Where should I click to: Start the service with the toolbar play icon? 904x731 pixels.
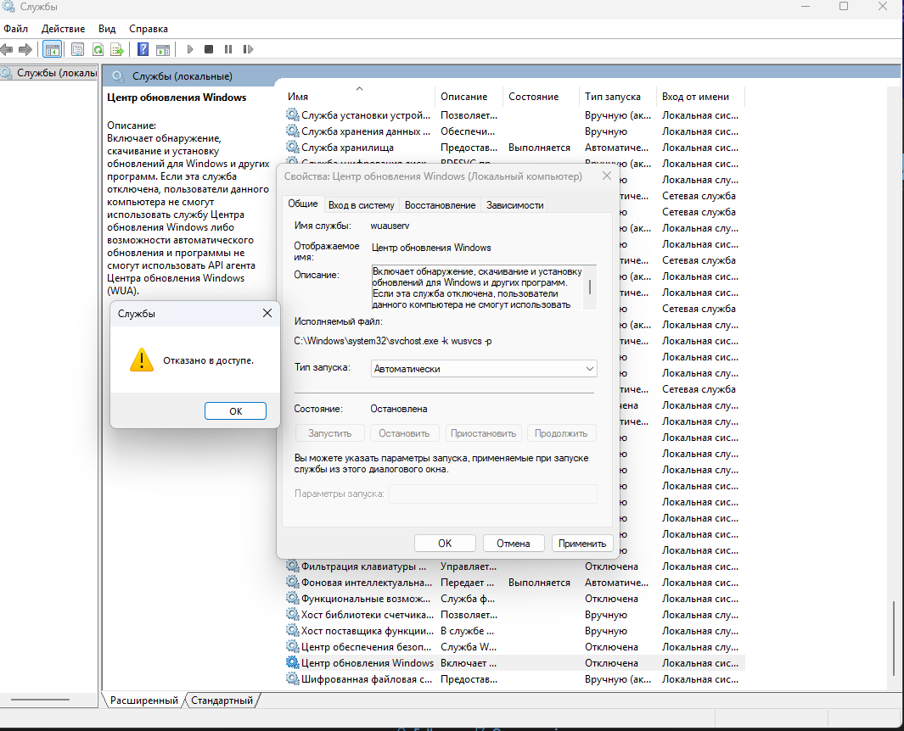pyautogui.click(x=189, y=49)
